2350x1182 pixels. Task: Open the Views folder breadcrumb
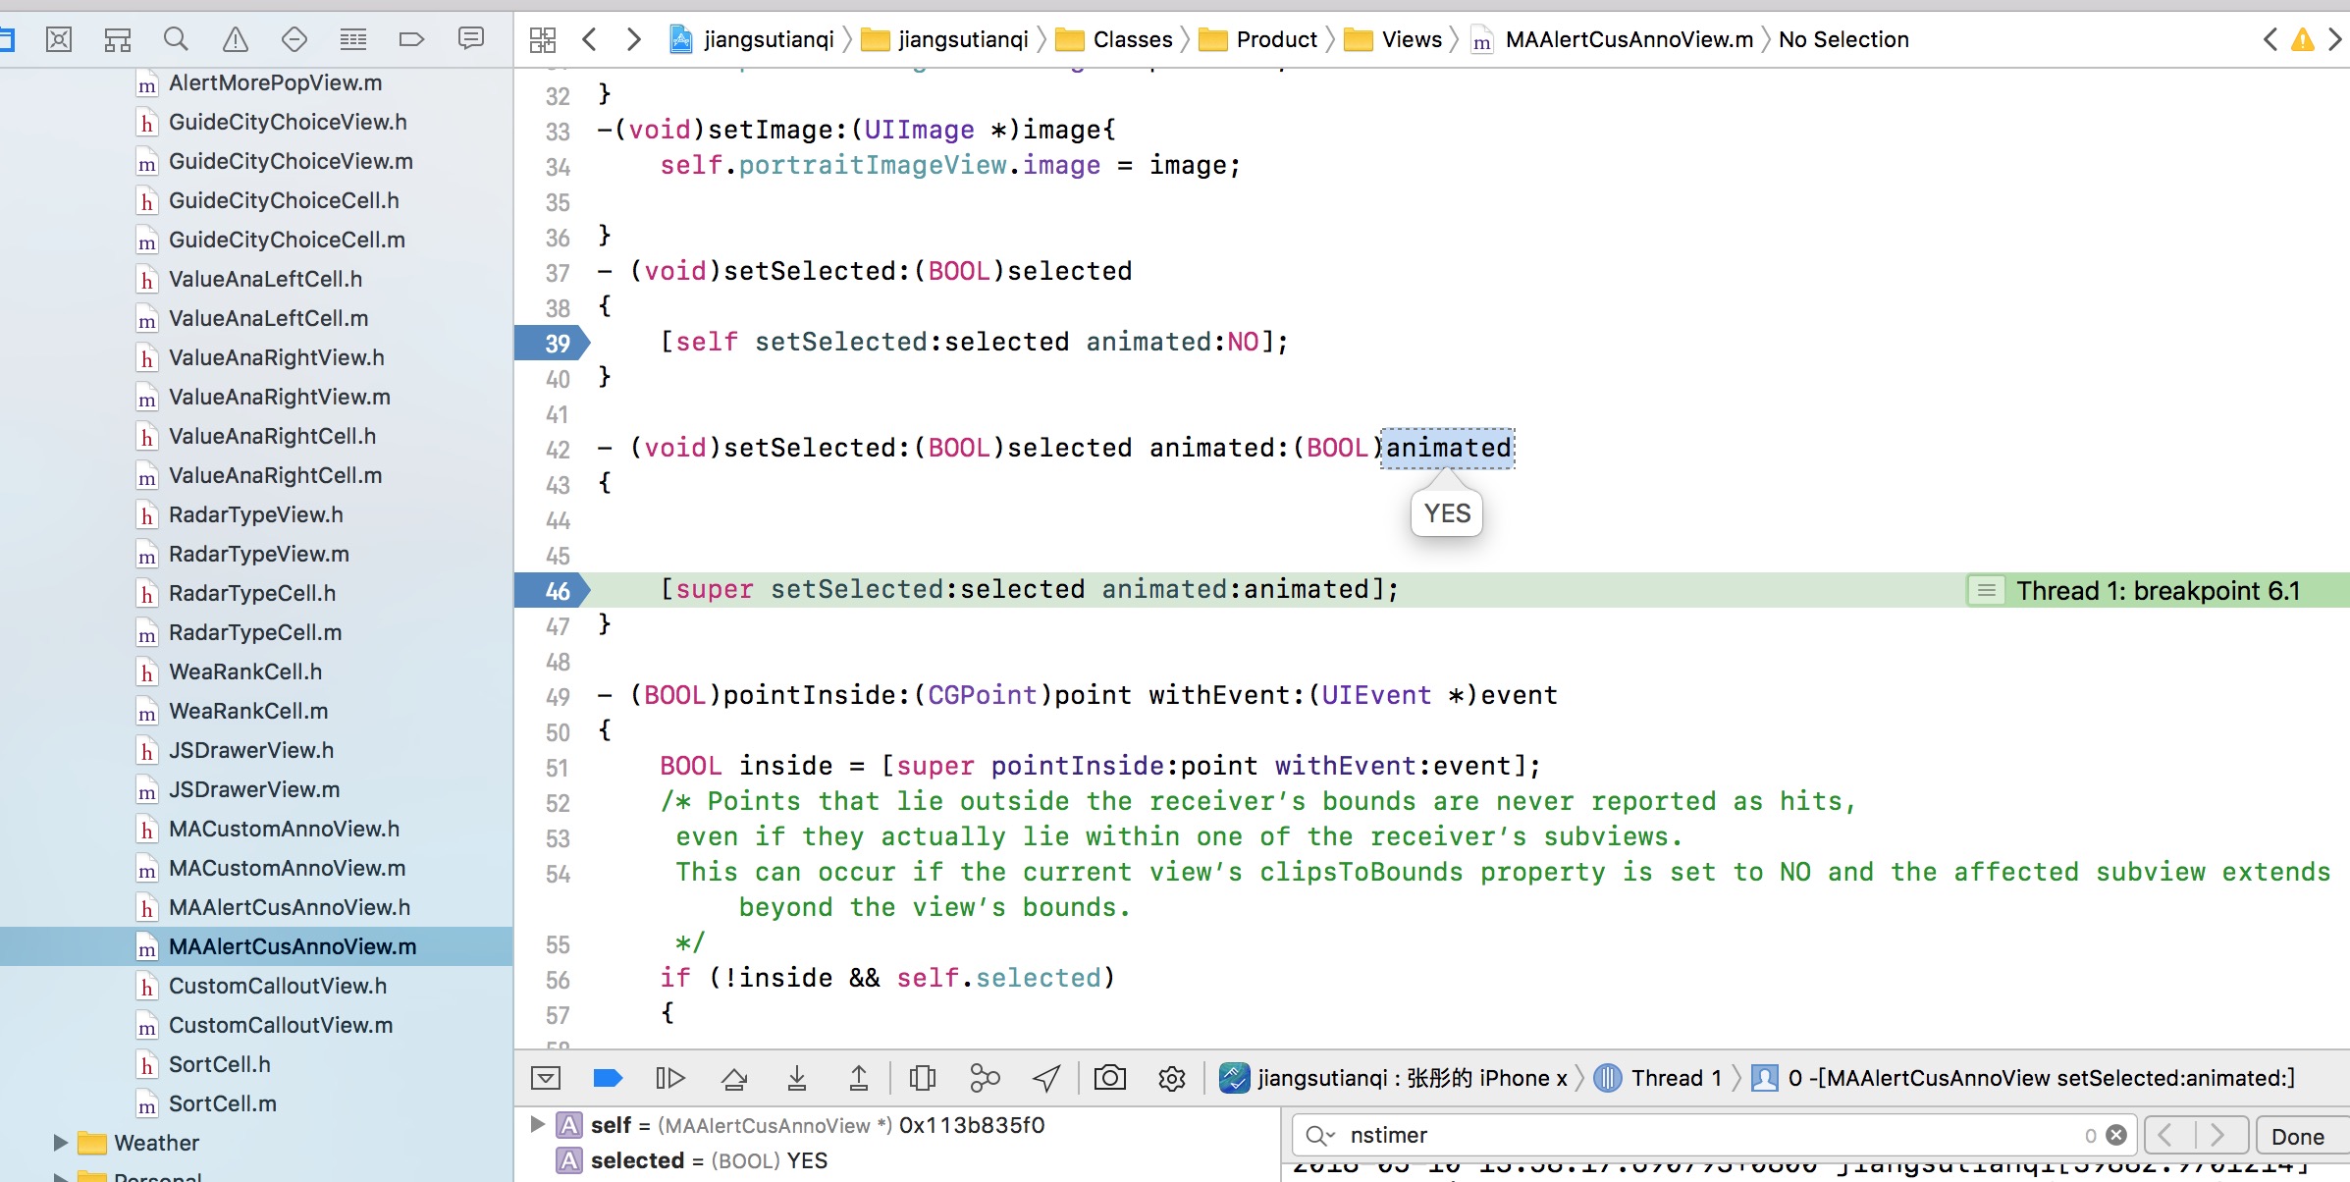tap(1393, 39)
